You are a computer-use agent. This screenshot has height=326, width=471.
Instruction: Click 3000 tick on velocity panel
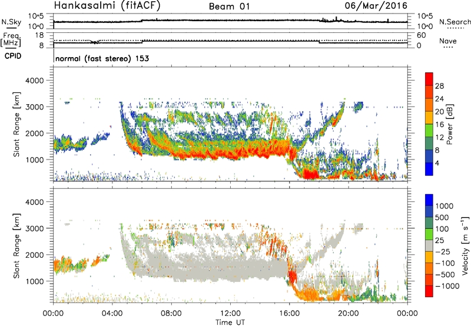(x=34, y=228)
